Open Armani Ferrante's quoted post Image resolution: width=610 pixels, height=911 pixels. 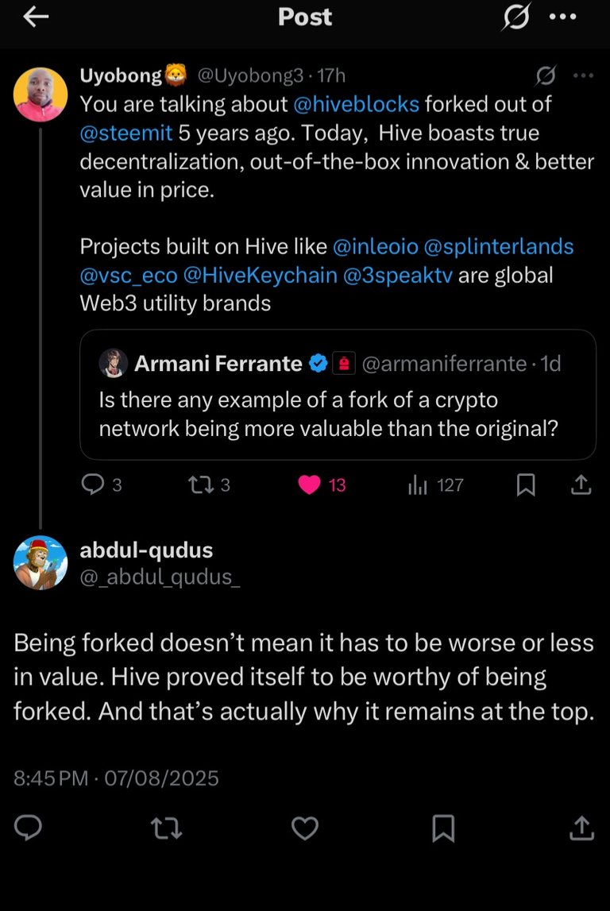(338, 395)
